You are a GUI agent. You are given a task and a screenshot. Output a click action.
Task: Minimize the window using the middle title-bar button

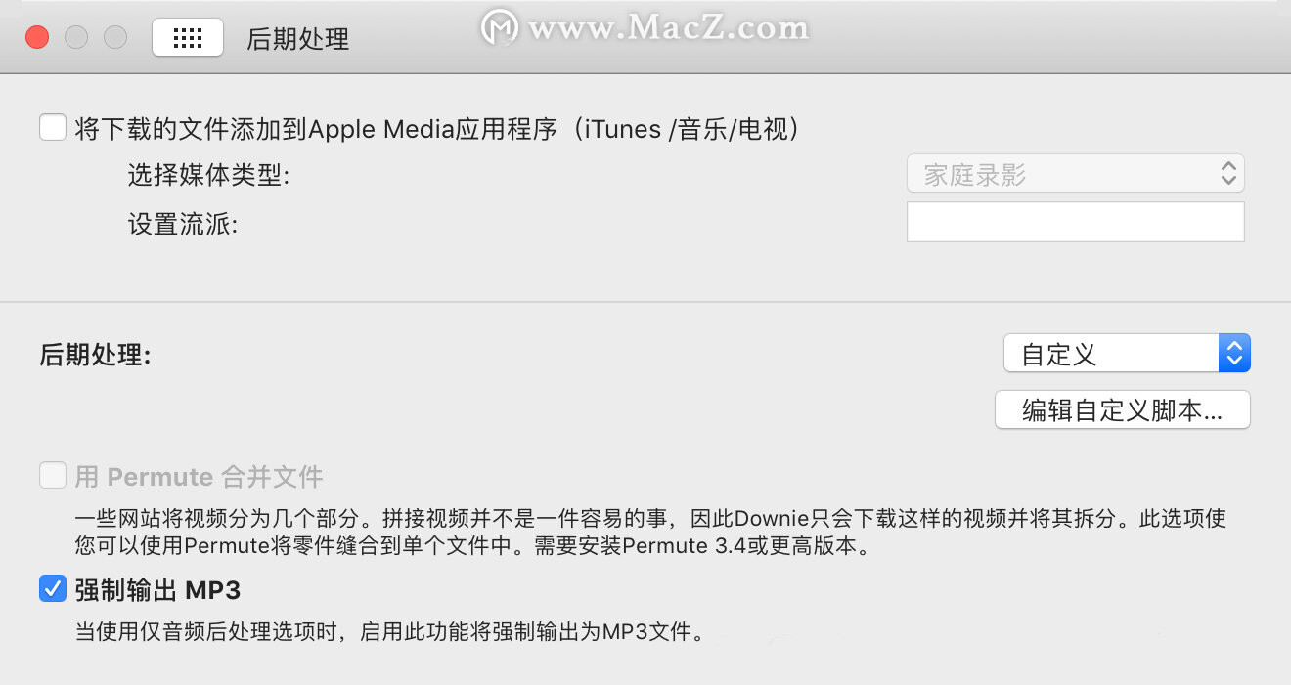click(x=76, y=38)
